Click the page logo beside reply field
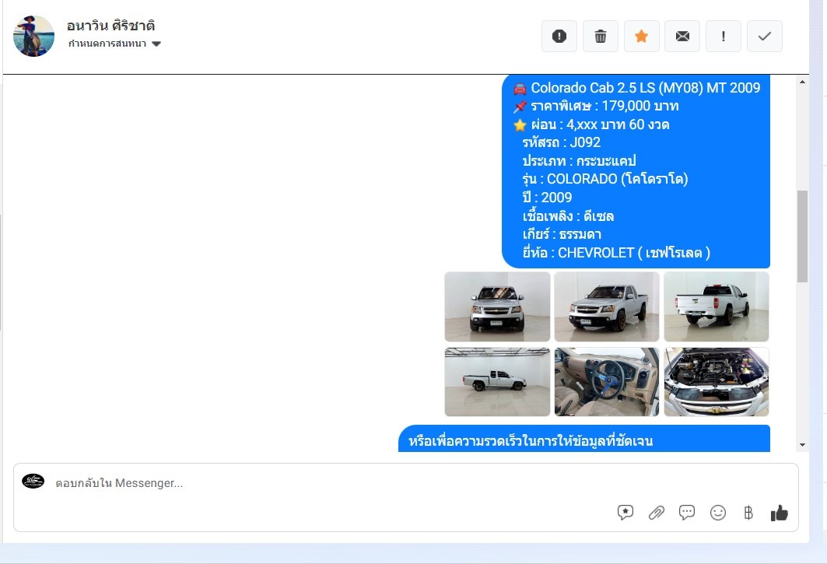This screenshot has width=827, height=564. click(33, 482)
